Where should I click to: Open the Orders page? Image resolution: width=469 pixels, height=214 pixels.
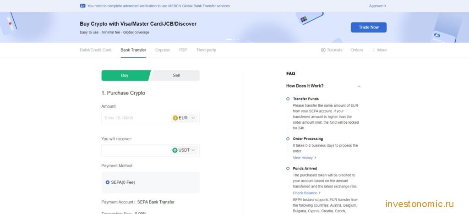click(x=356, y=50)
